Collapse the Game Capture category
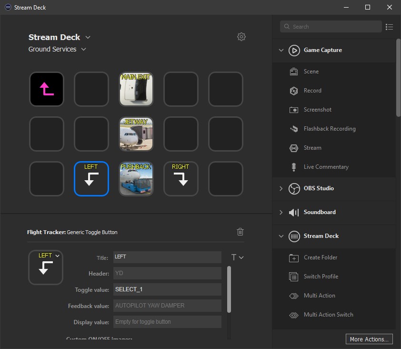 click(281, 50)
